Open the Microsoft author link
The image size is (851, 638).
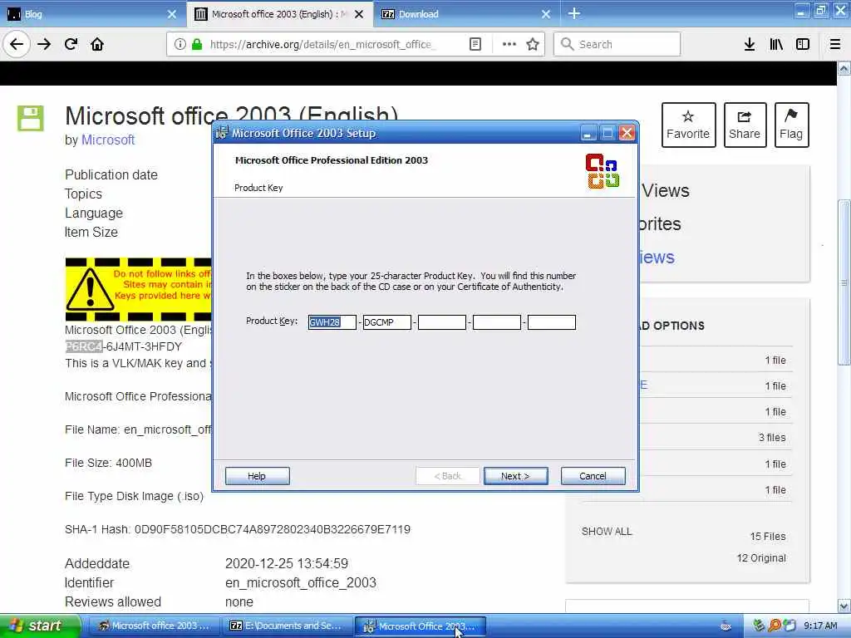click(108, 140)
